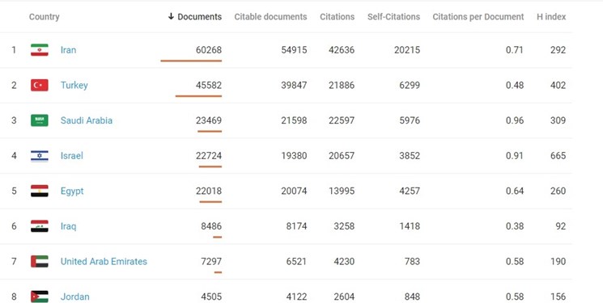This screenshot has width=603, height=303.
Task: Open the Egypt country link
Action: click(x=72, y=191)
